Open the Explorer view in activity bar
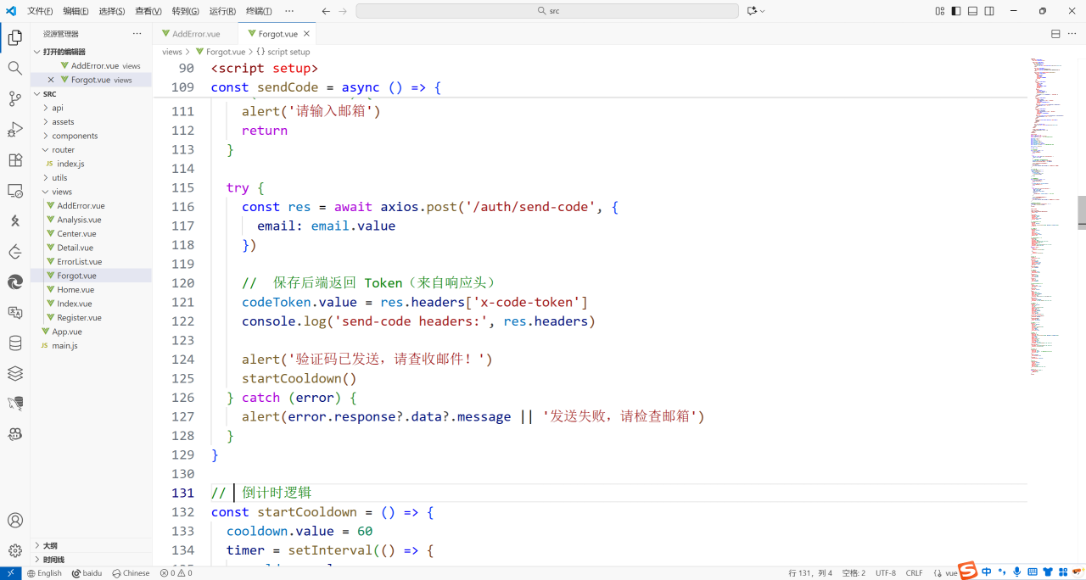The height and width of the screenshot is (580, 1086). tap(14, 37)
